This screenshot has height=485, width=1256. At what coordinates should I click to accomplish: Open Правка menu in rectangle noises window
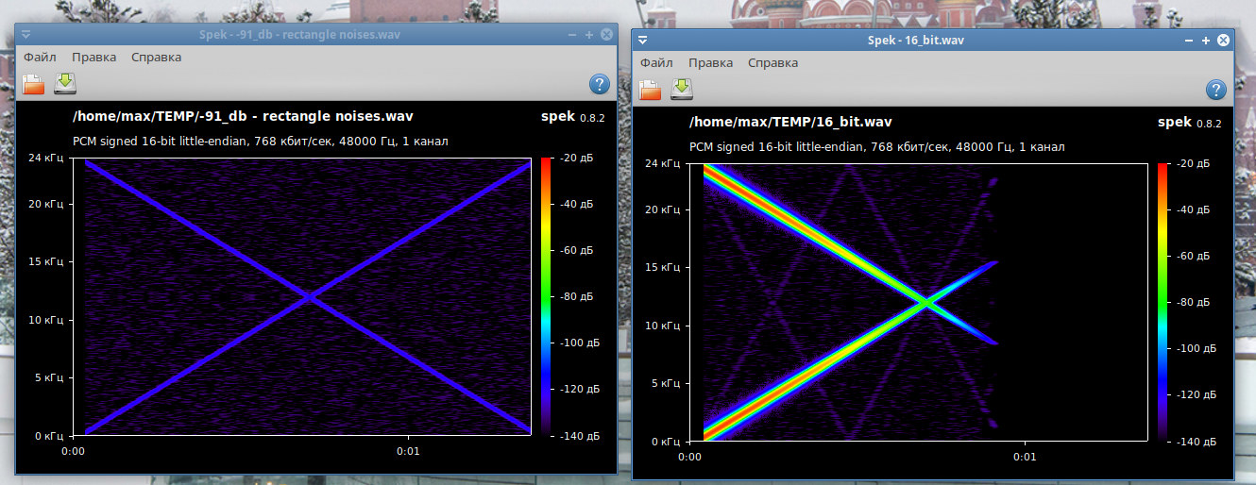(x=94, y=57)
